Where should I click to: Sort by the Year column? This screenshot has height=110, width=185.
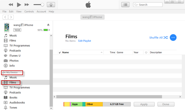click(x=138, y=53)
